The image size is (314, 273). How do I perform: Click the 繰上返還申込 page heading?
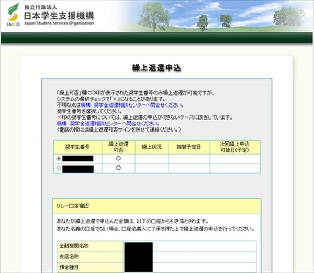pos(156,68)
